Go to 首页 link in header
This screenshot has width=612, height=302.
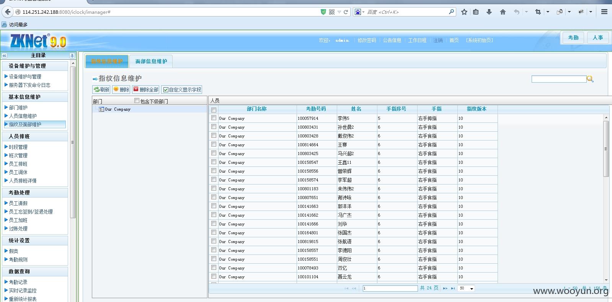pyautogui.click(x=454, y=40)
